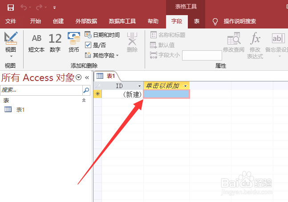Add a 数字 12 number field
The height and width of the screenshot is (202, 288).
[55, 43]
